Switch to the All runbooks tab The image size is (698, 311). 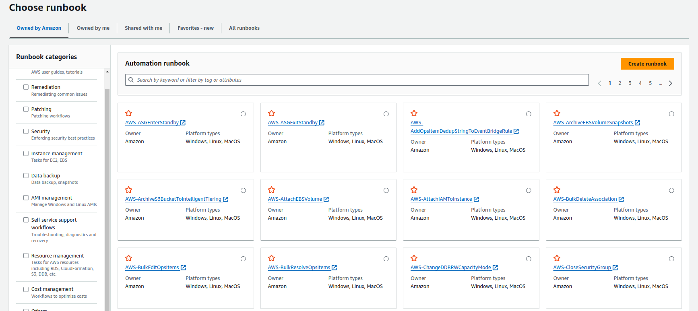point(244,28)
